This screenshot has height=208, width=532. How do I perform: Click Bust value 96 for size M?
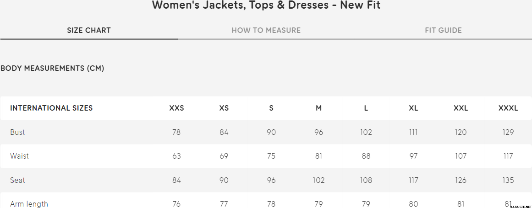click(x=318, y=132)
